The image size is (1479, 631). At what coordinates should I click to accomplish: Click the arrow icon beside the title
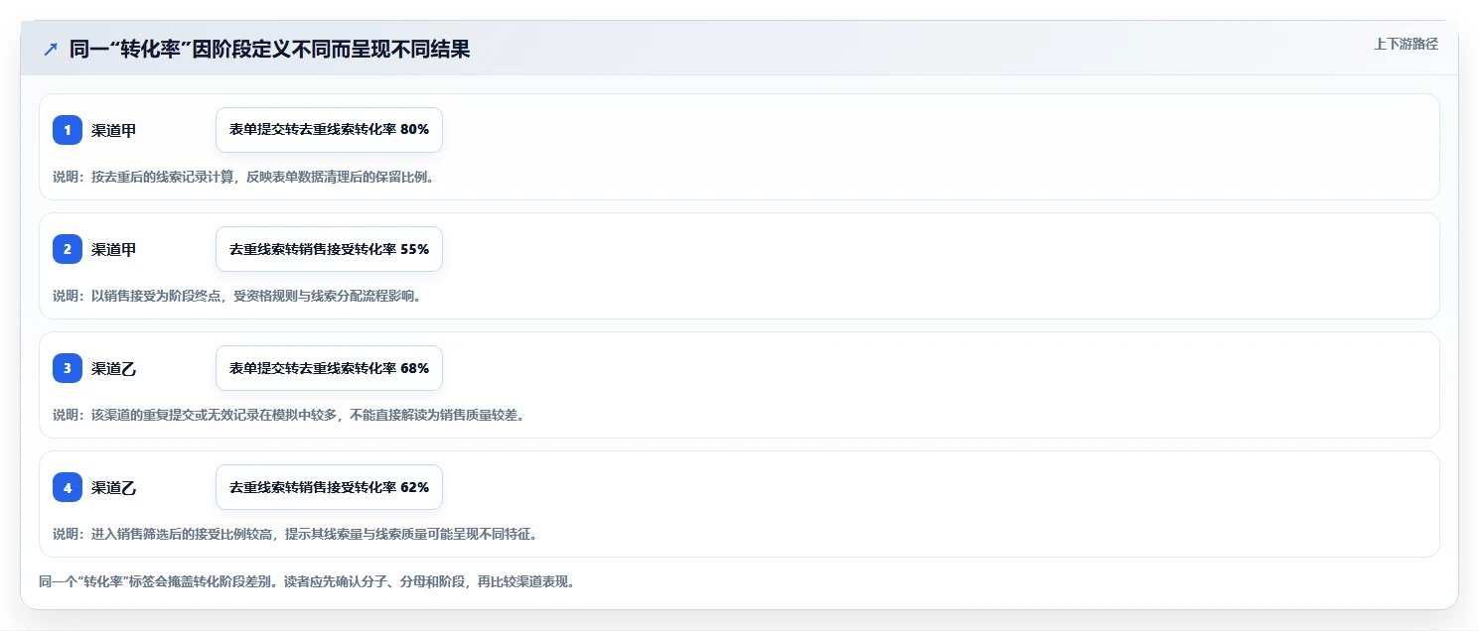click(51, 50)
